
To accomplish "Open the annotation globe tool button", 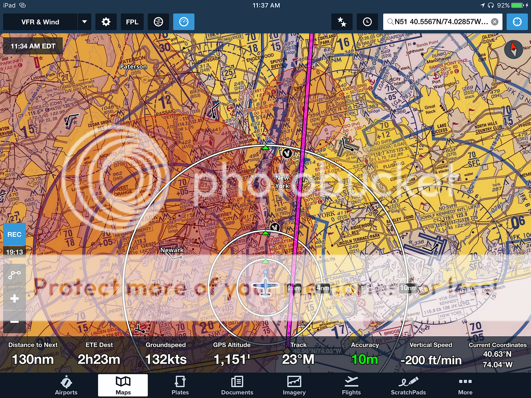I will tap(158, 22).
